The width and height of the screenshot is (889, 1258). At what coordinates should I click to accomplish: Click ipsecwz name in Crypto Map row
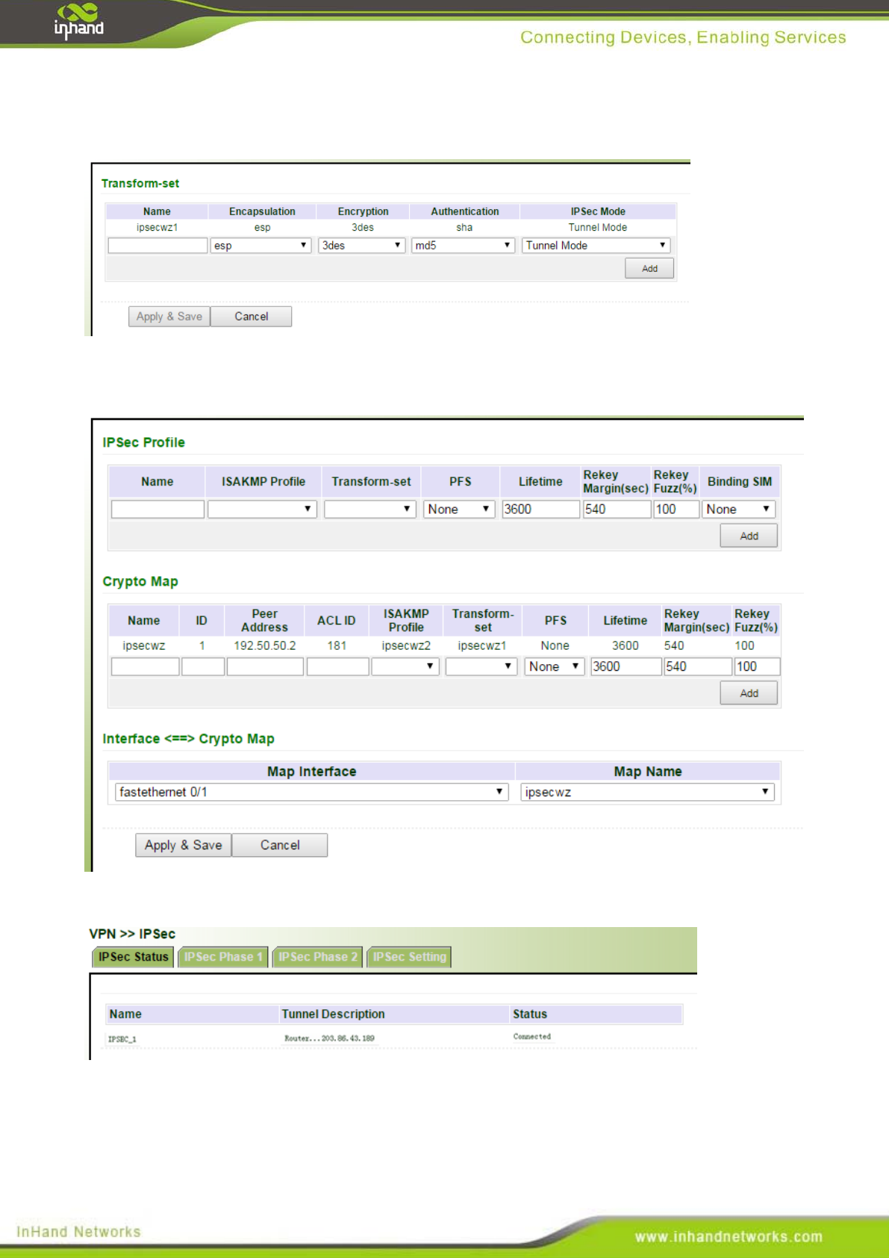coord(144,645)
